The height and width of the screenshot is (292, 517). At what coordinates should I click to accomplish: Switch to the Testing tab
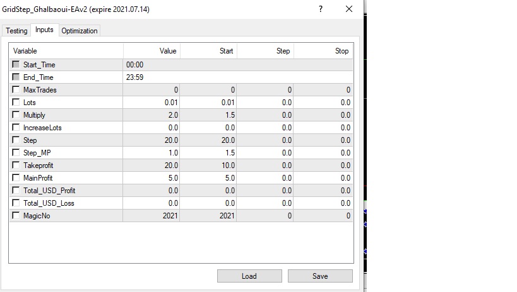(x=16, y=31)
